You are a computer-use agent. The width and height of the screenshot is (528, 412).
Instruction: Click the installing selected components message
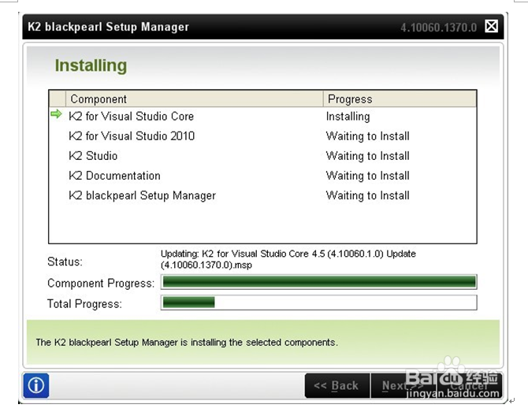click(187, 343)
